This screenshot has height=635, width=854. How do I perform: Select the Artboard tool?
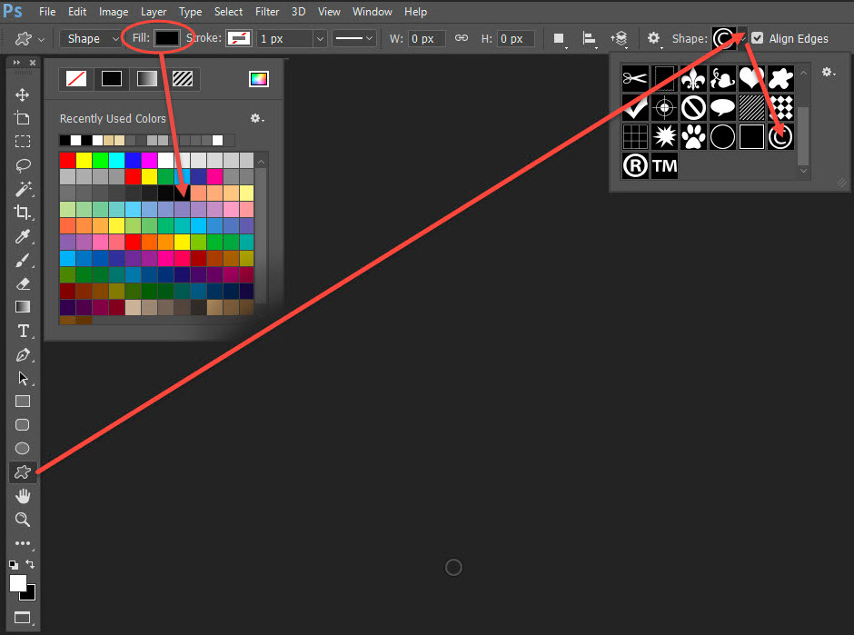[23, 118]
